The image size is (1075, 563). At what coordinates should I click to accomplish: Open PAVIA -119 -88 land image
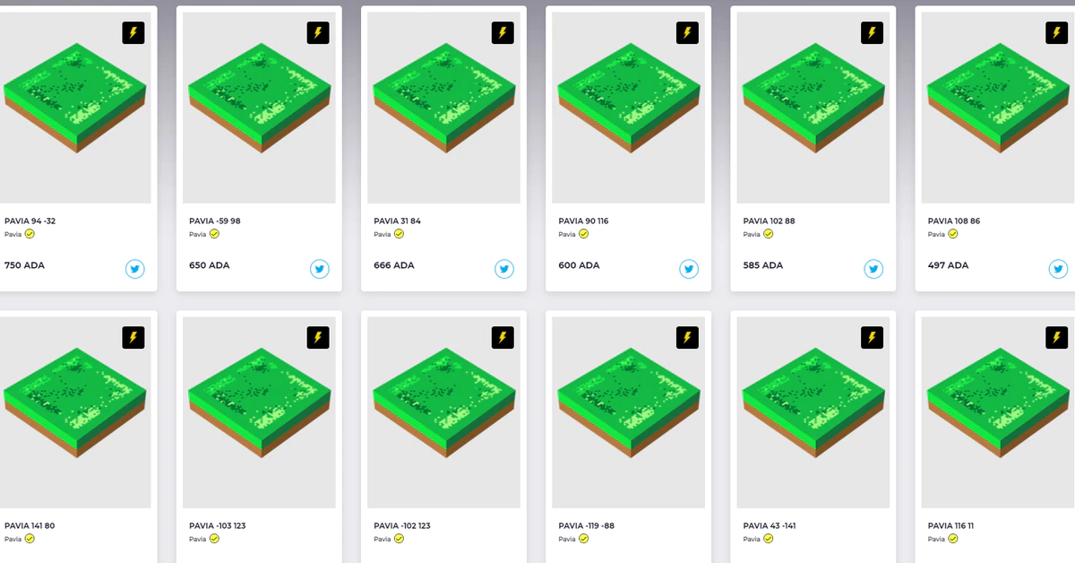coord(628,412)
